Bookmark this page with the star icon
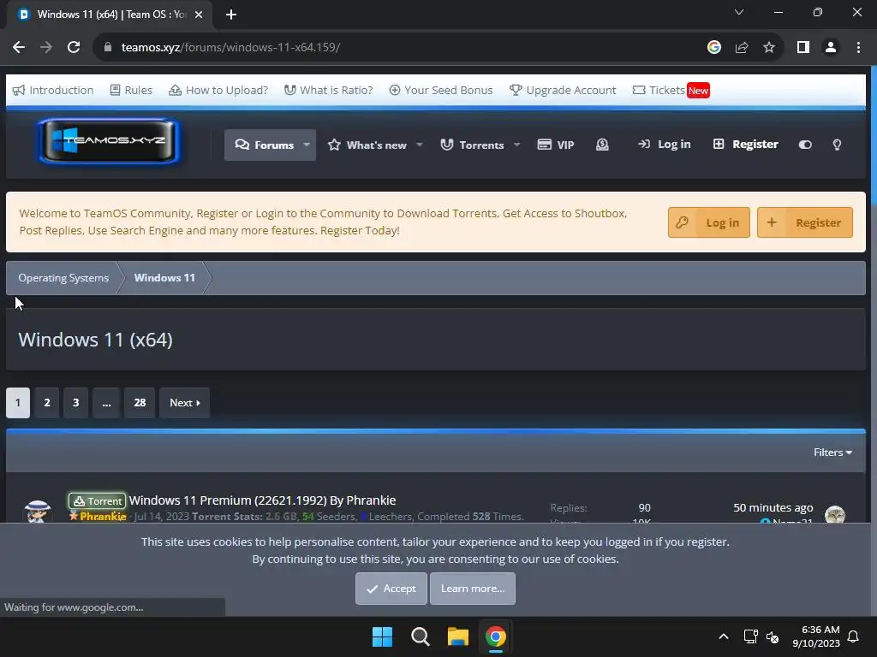The height and width of the screenshot is (657, 877). click(769, 48)
